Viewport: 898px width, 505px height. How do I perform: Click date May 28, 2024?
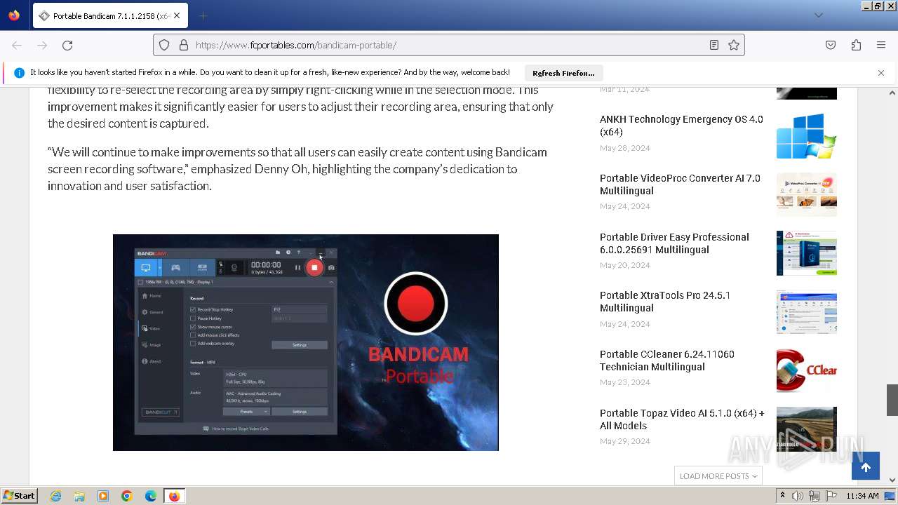click(625, 148)
